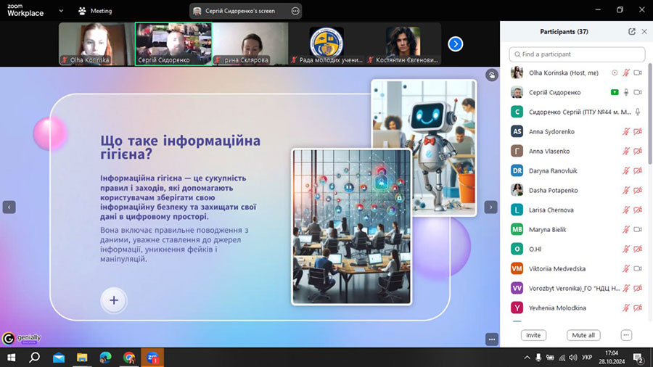Open Windows Start menu
The image size is (653, 367).
coord(11,358)
